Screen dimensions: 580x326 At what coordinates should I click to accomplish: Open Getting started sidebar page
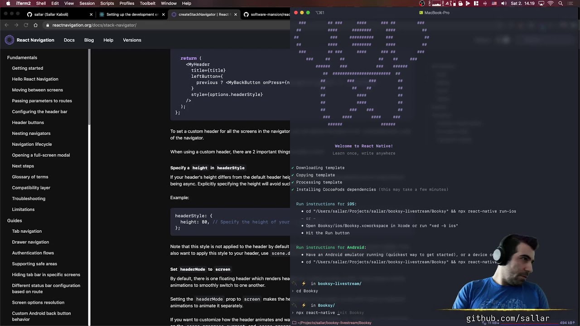pos(28,68)
